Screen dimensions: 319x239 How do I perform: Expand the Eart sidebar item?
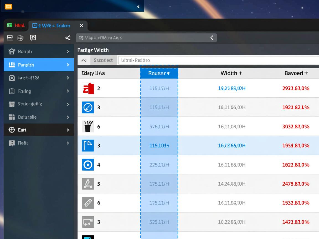(68, 130)
